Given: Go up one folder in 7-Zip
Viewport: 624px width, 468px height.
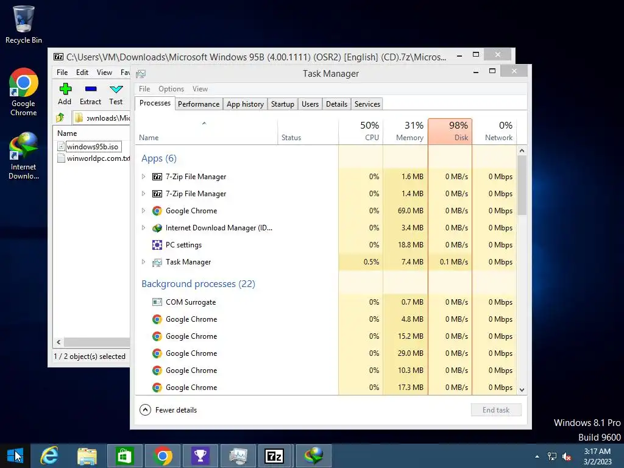Looking at the screenshot, I should (x=60, y=118).
